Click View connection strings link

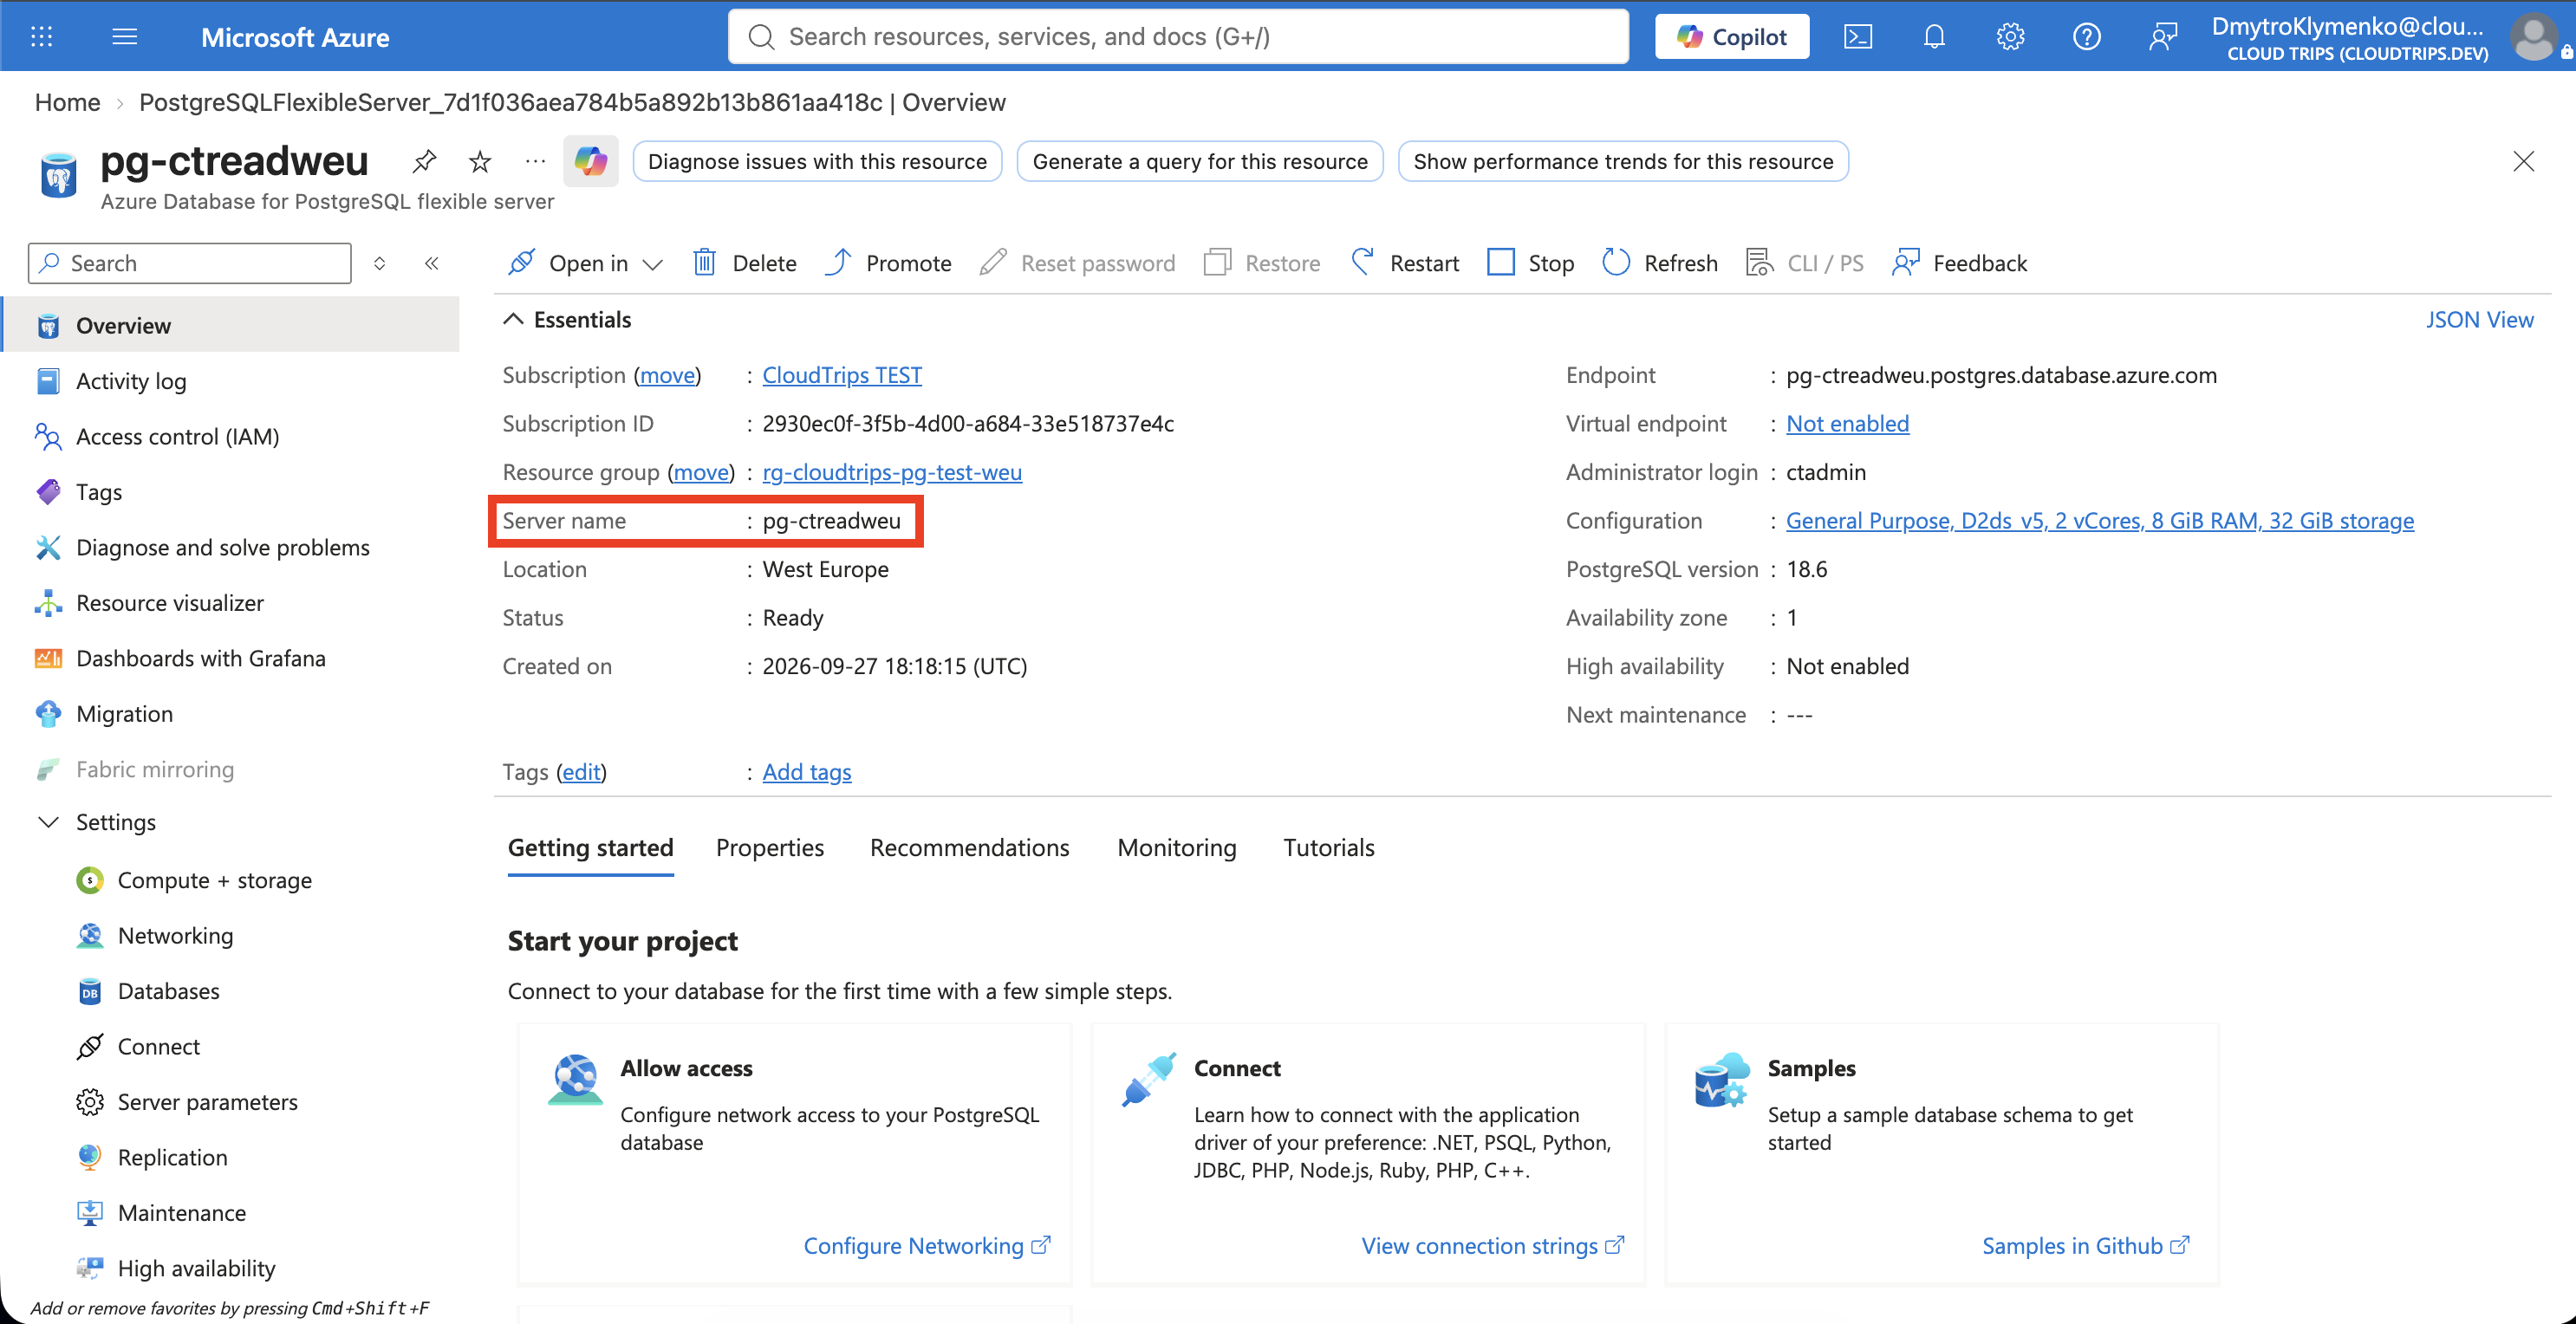[x=1492, y=1246]
